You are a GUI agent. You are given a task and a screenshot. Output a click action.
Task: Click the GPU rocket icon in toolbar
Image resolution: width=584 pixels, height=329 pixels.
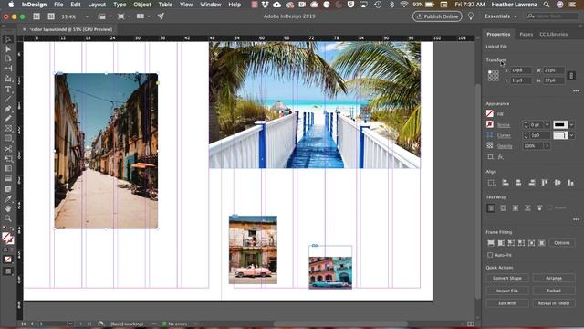161,16
